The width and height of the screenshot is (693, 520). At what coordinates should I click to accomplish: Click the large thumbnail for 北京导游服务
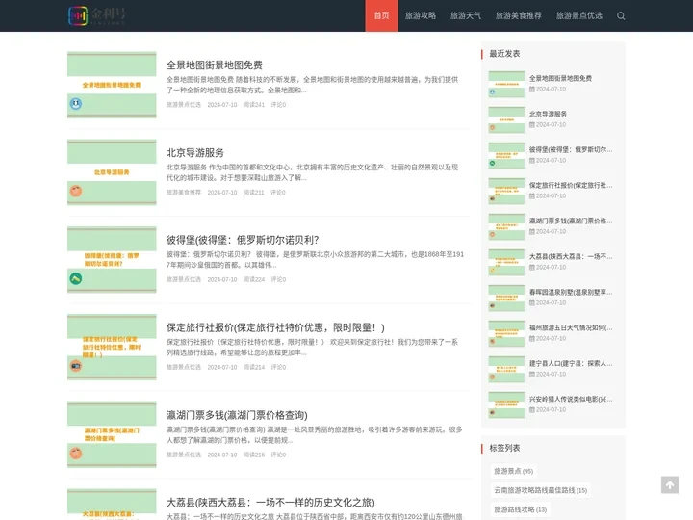point(112,172)
